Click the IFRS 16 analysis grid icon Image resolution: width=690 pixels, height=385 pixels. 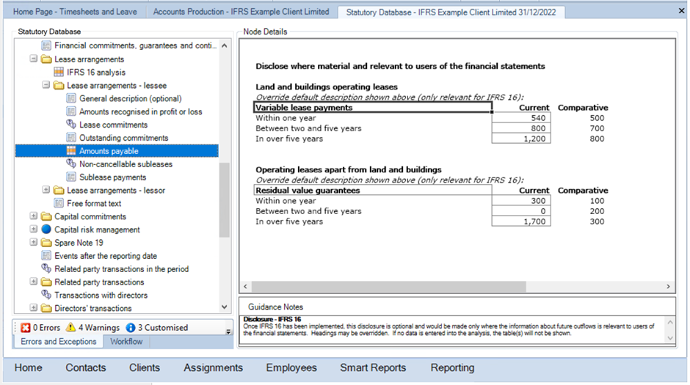pyautogui.click(x=59, y=72)
